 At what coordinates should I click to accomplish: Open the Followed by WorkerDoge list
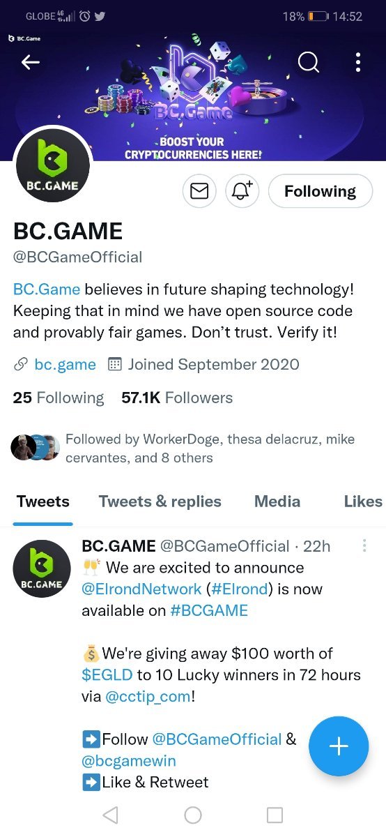[x=183, y=448]
